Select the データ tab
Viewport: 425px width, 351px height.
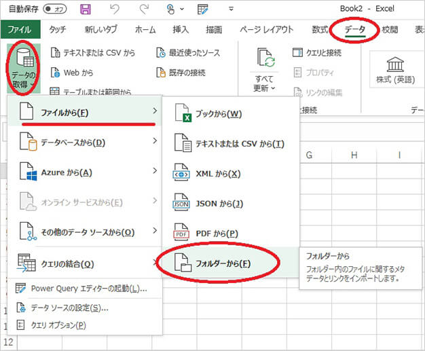355,29
